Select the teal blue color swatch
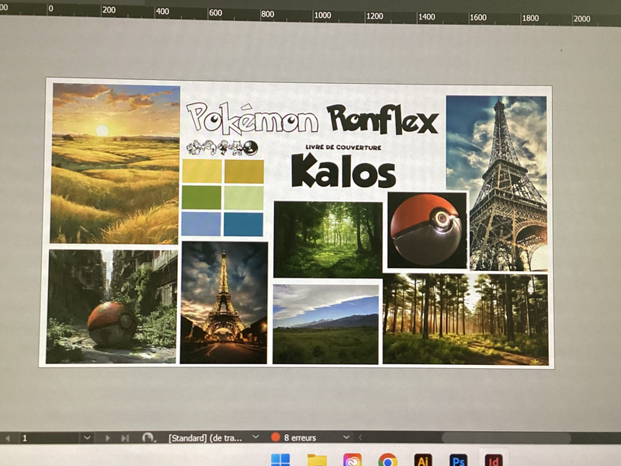Image resolution: width=621 pixels, height=466 pixels. (243, 224)
